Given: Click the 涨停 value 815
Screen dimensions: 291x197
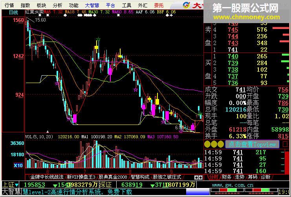Looking at the screenshot, I should (283, 136).
